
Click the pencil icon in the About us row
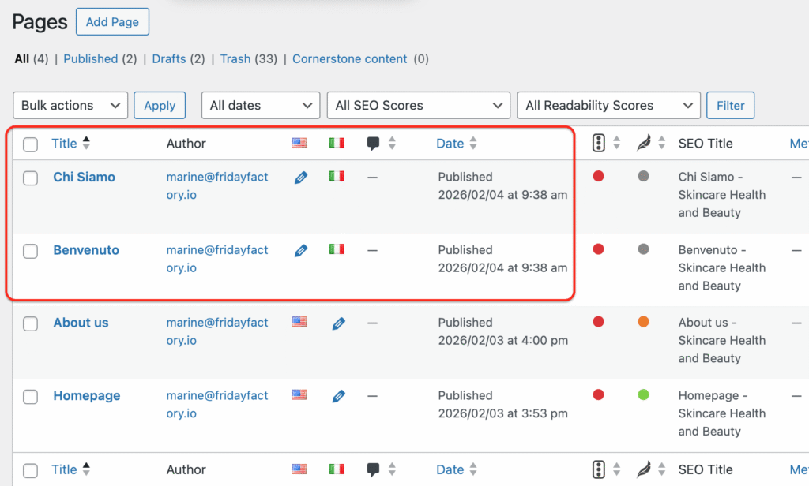click(x=338, y=323)
